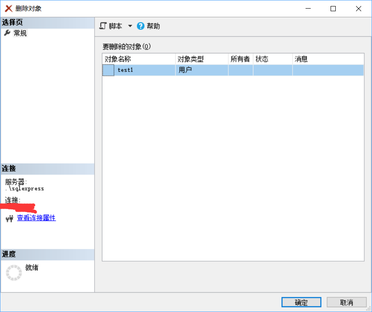The height and width of the screenshot is (312, 372).
Task: Open 查看连接属性 link
Action: click(36, 218)
